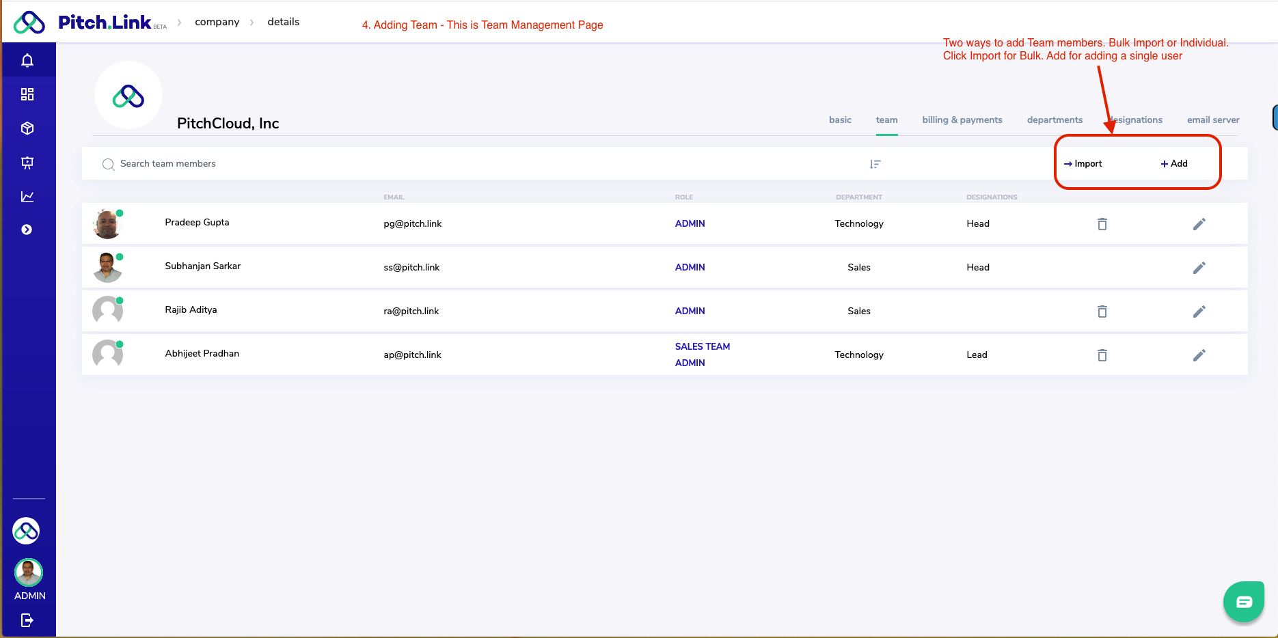Click Rajib Aditya's placeholder avatar

click(x=107, y=311)
